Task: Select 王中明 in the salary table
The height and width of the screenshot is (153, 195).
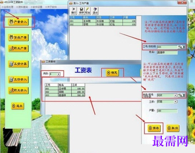Action: 65,88
